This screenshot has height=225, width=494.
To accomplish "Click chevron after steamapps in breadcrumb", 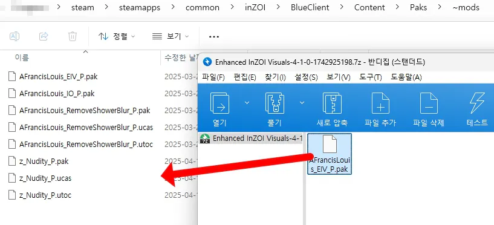I will pos(173,7).
